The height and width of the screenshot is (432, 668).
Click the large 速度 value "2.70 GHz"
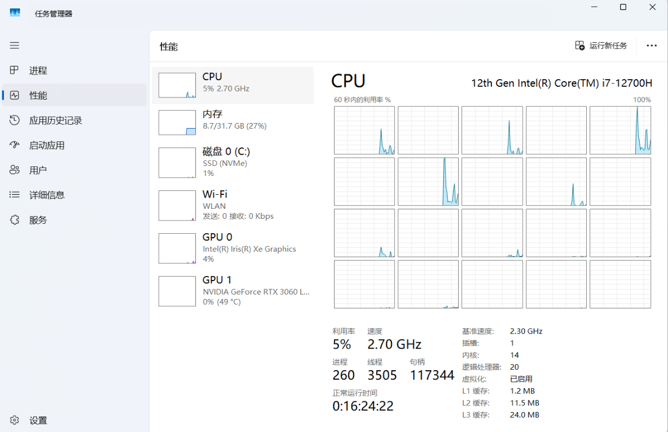pos(394,344)
